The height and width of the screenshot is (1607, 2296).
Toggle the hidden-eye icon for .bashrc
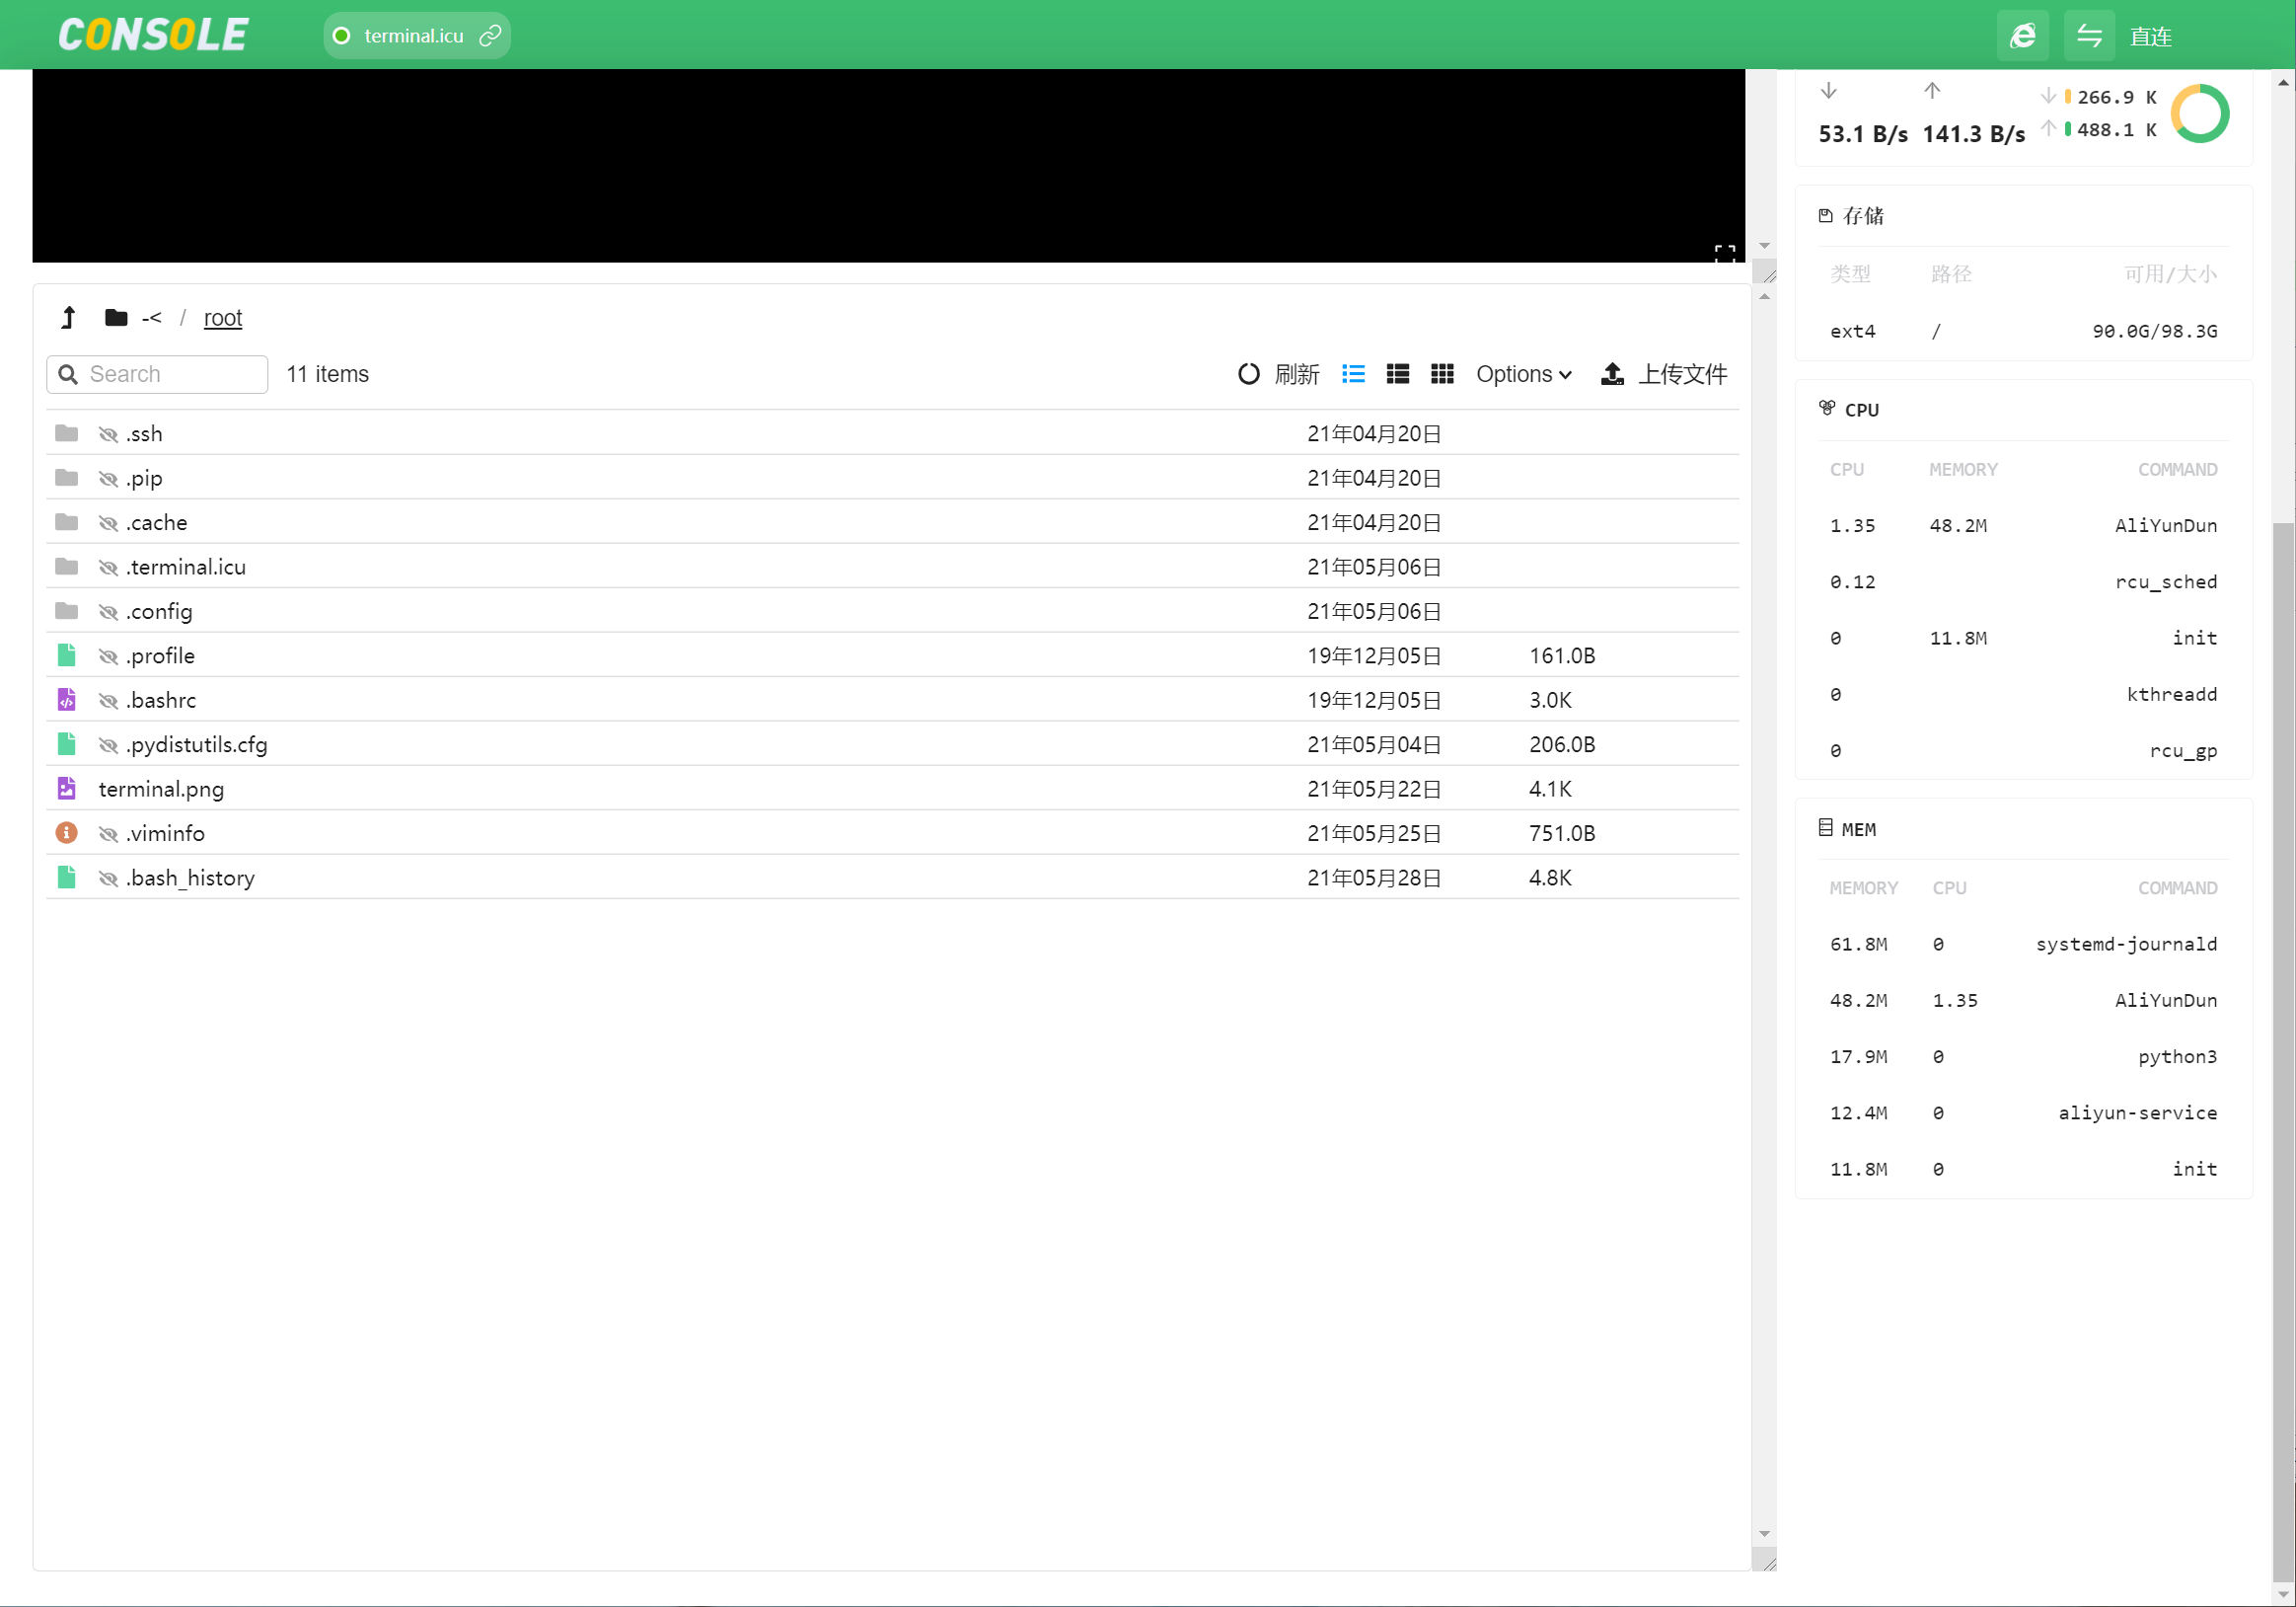click(108, 701)
